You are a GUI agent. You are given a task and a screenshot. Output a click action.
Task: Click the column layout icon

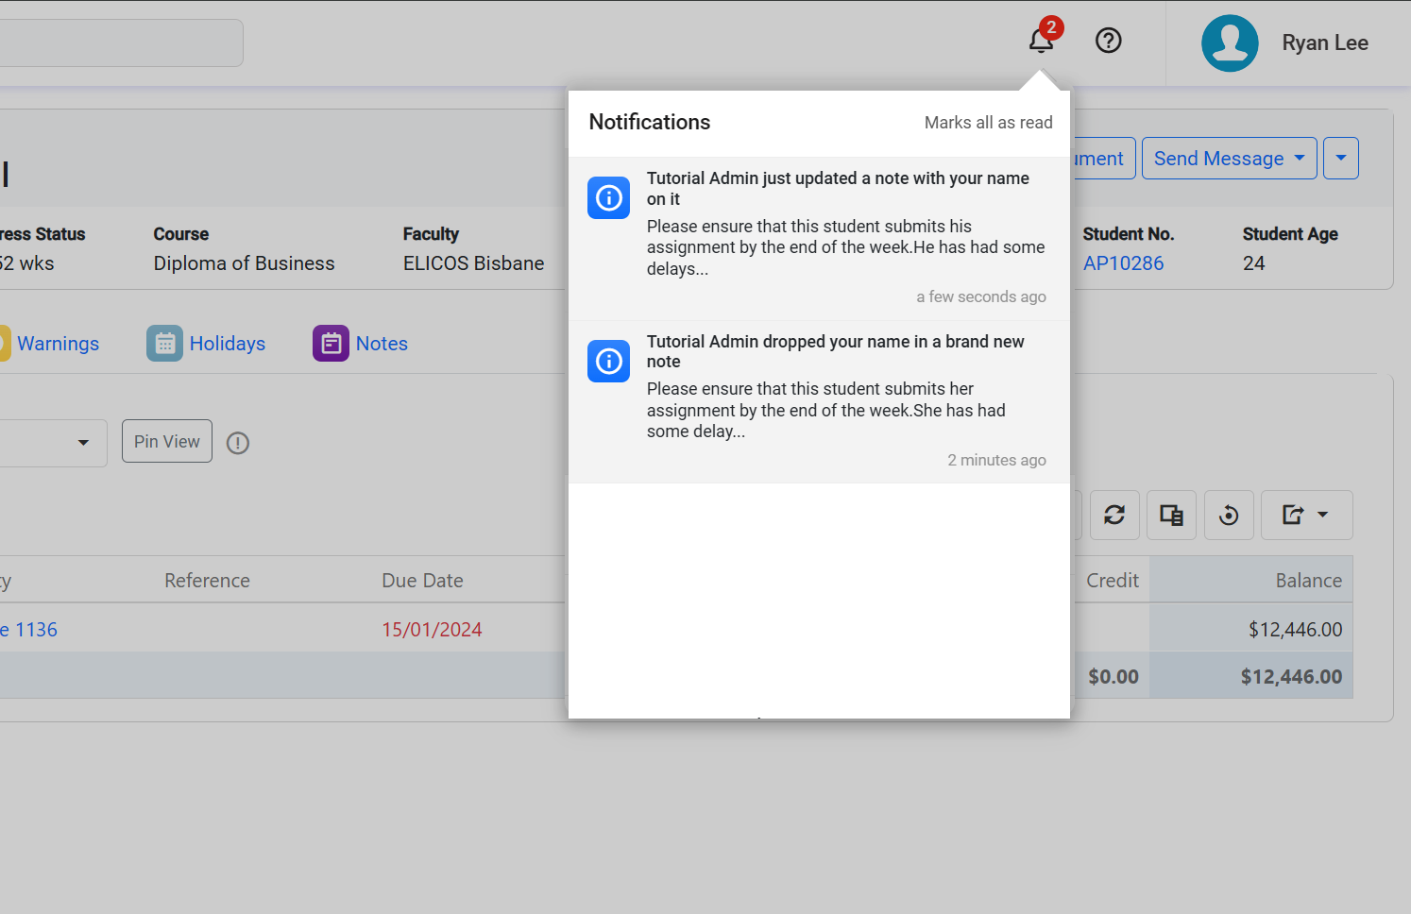pos(1171,515)
